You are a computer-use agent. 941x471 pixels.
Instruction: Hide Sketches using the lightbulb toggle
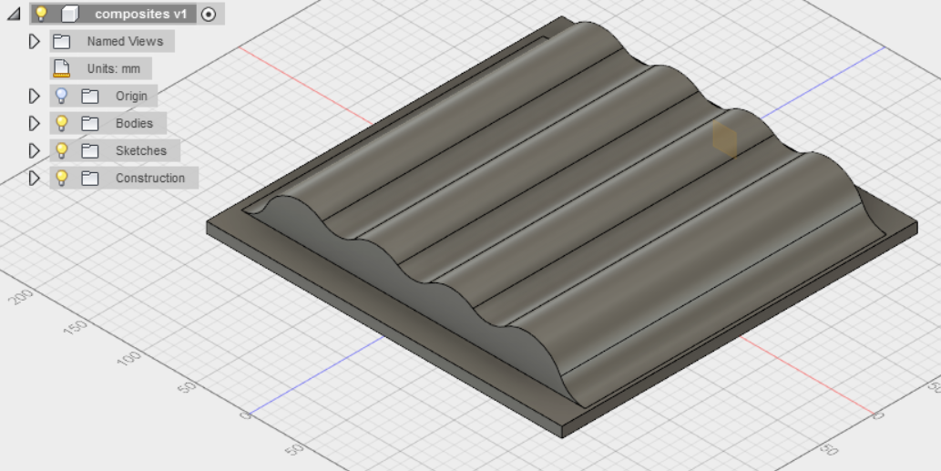click(x=61, y=150)
